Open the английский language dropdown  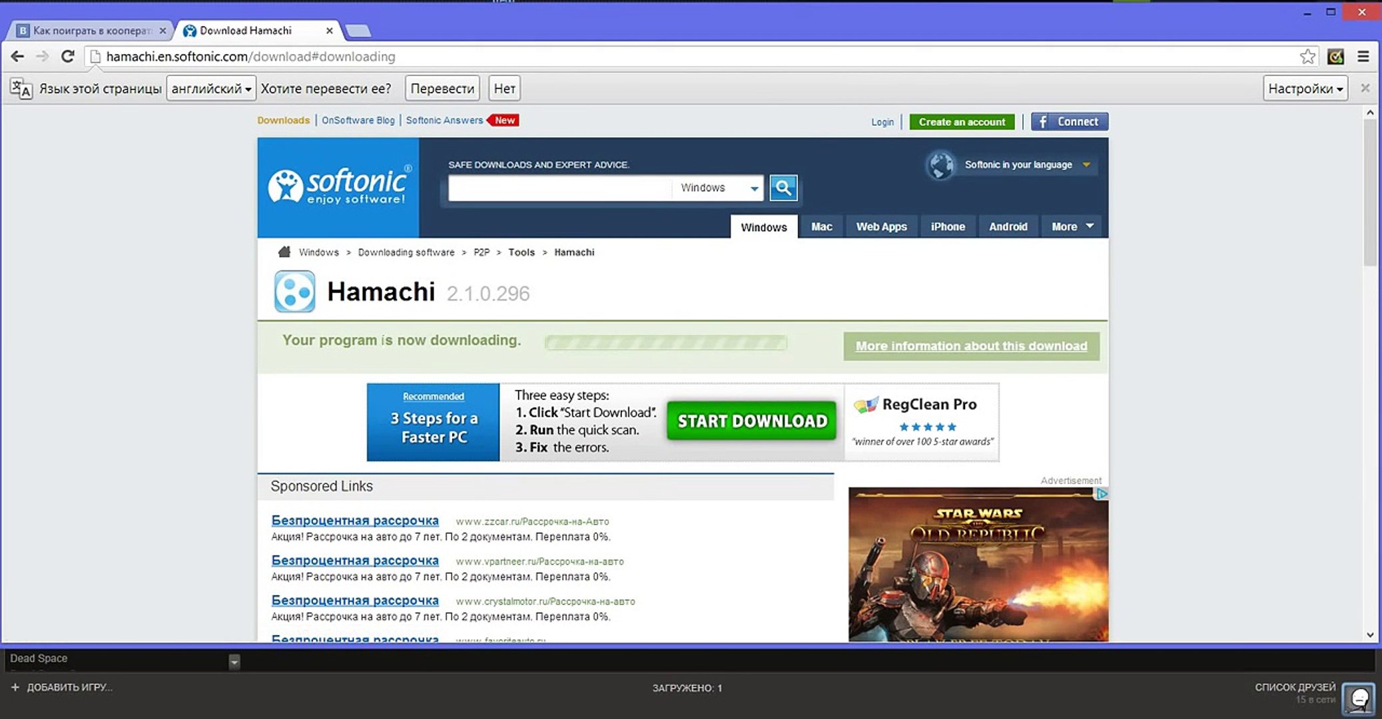210,89
